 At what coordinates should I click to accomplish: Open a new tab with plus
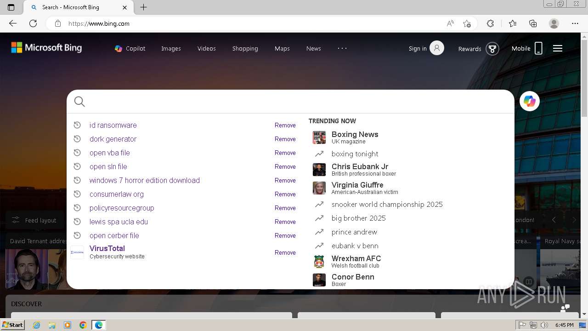[x=143, y=7]
